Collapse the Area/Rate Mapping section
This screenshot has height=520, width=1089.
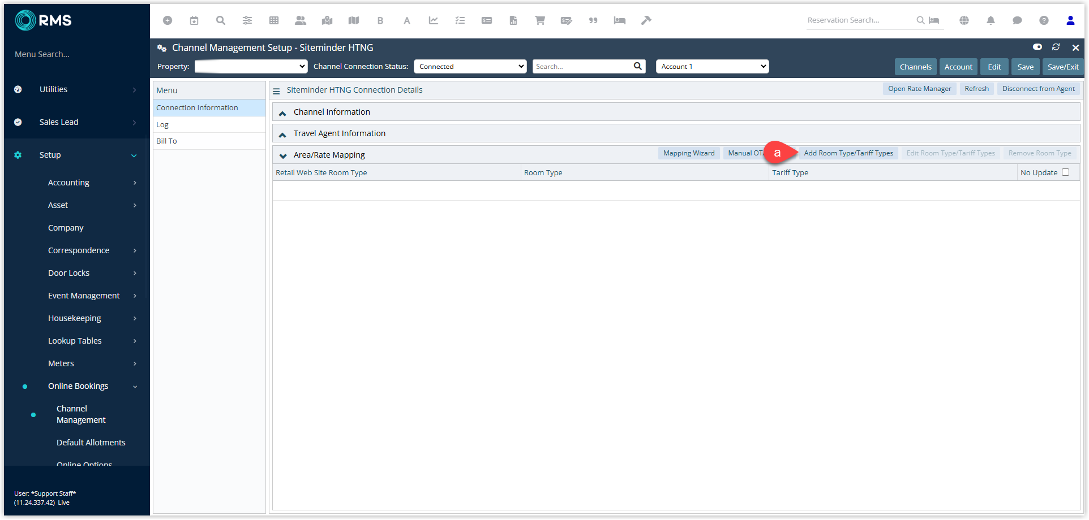(282, 155)
